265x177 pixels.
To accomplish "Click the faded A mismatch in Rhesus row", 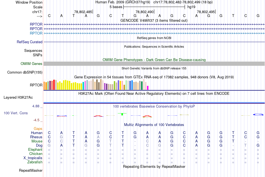I will click(x=98, y=137).
